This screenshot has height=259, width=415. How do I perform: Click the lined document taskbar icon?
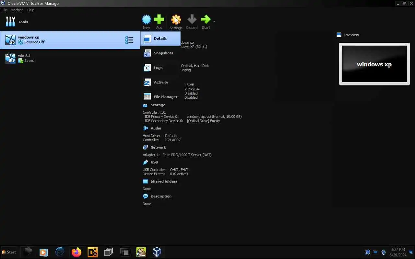coord(125,252)
